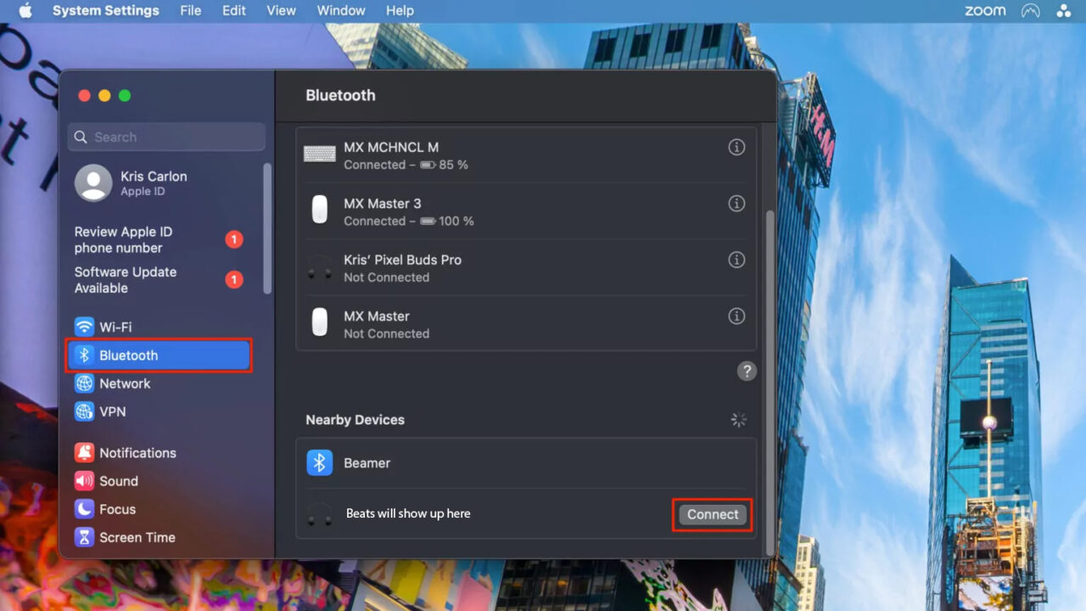Click the Bluetooth icon next to Beamer
This screenshot has height=611, width=1086.
point(319,462)
